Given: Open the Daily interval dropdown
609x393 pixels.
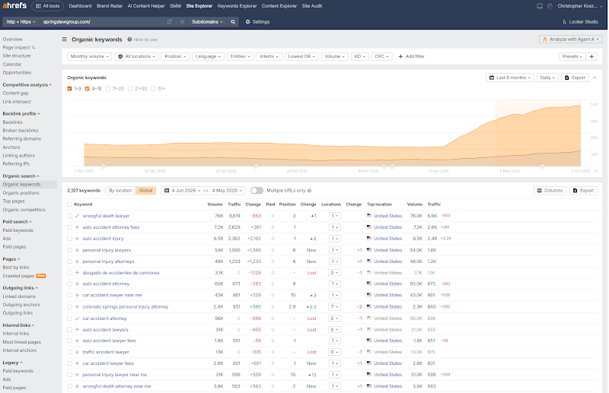Looking at the screenshot, I should [x=547, y=78].
